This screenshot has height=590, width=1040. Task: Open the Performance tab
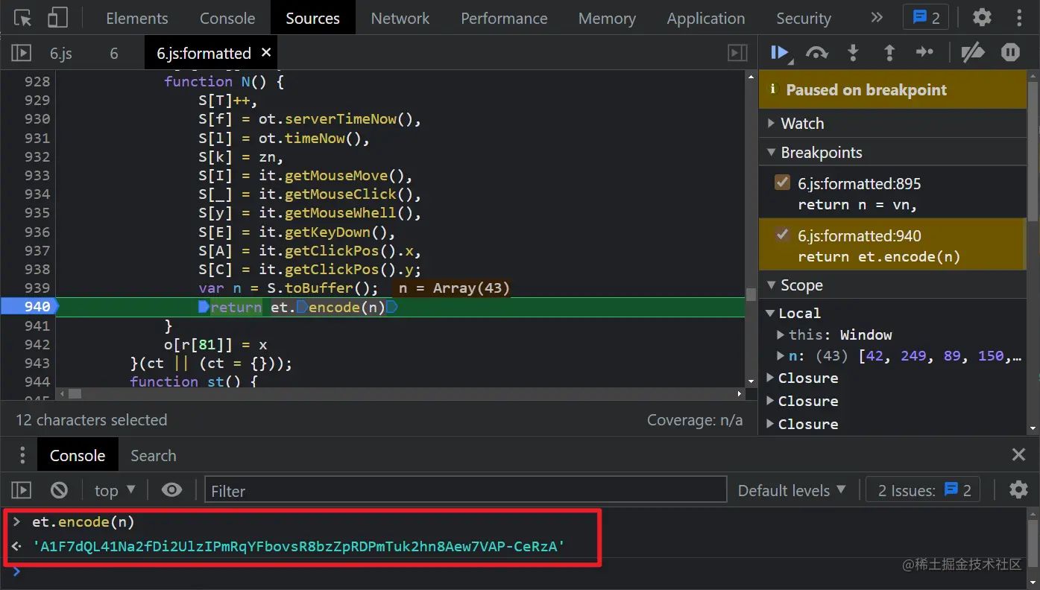tap(504, 18)
